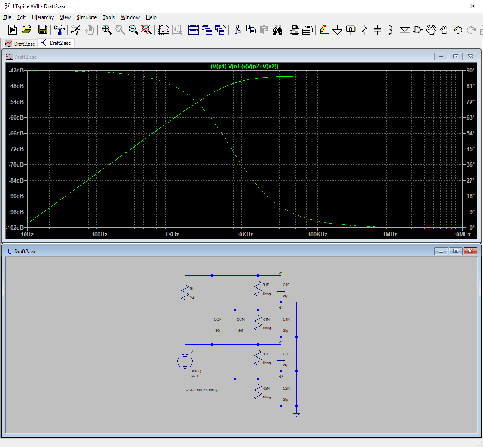Select the Diode component tool
The height and width of the screenshot is (447, 483).
(405, 30)
